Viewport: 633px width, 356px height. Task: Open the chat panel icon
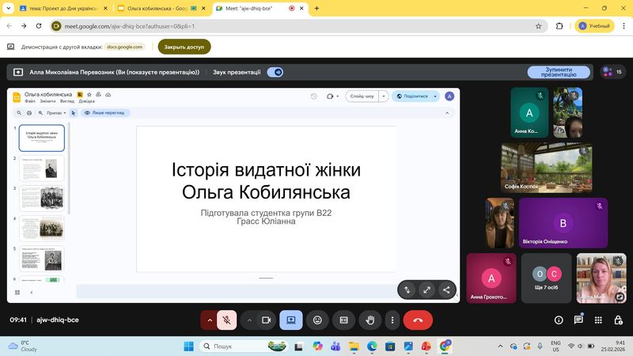click(x=578, y=320)
